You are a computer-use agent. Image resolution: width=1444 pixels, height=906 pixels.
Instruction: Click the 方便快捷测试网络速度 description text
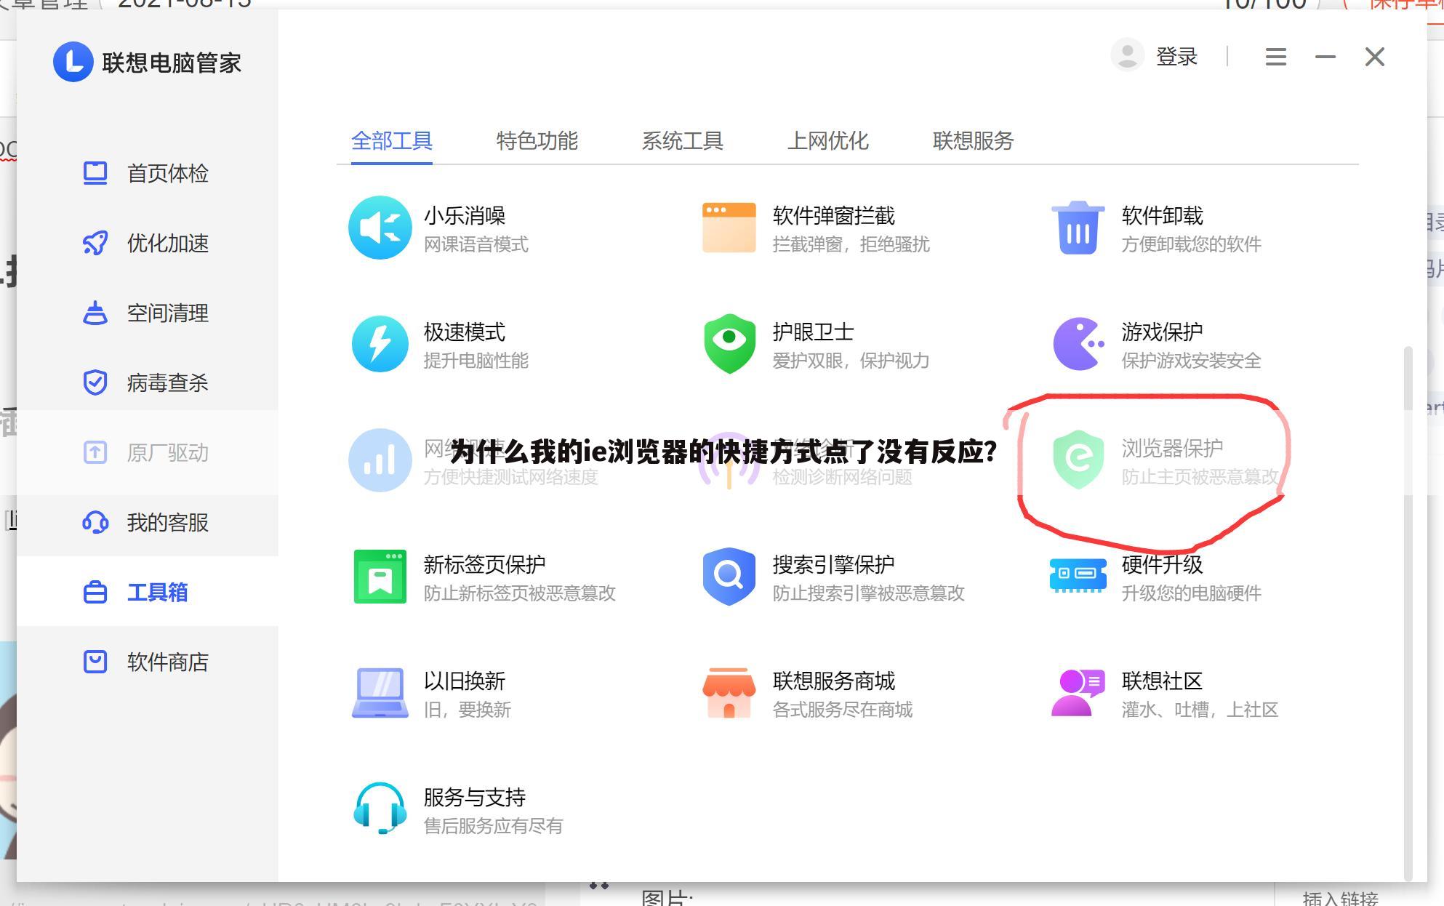click(511, 477)
